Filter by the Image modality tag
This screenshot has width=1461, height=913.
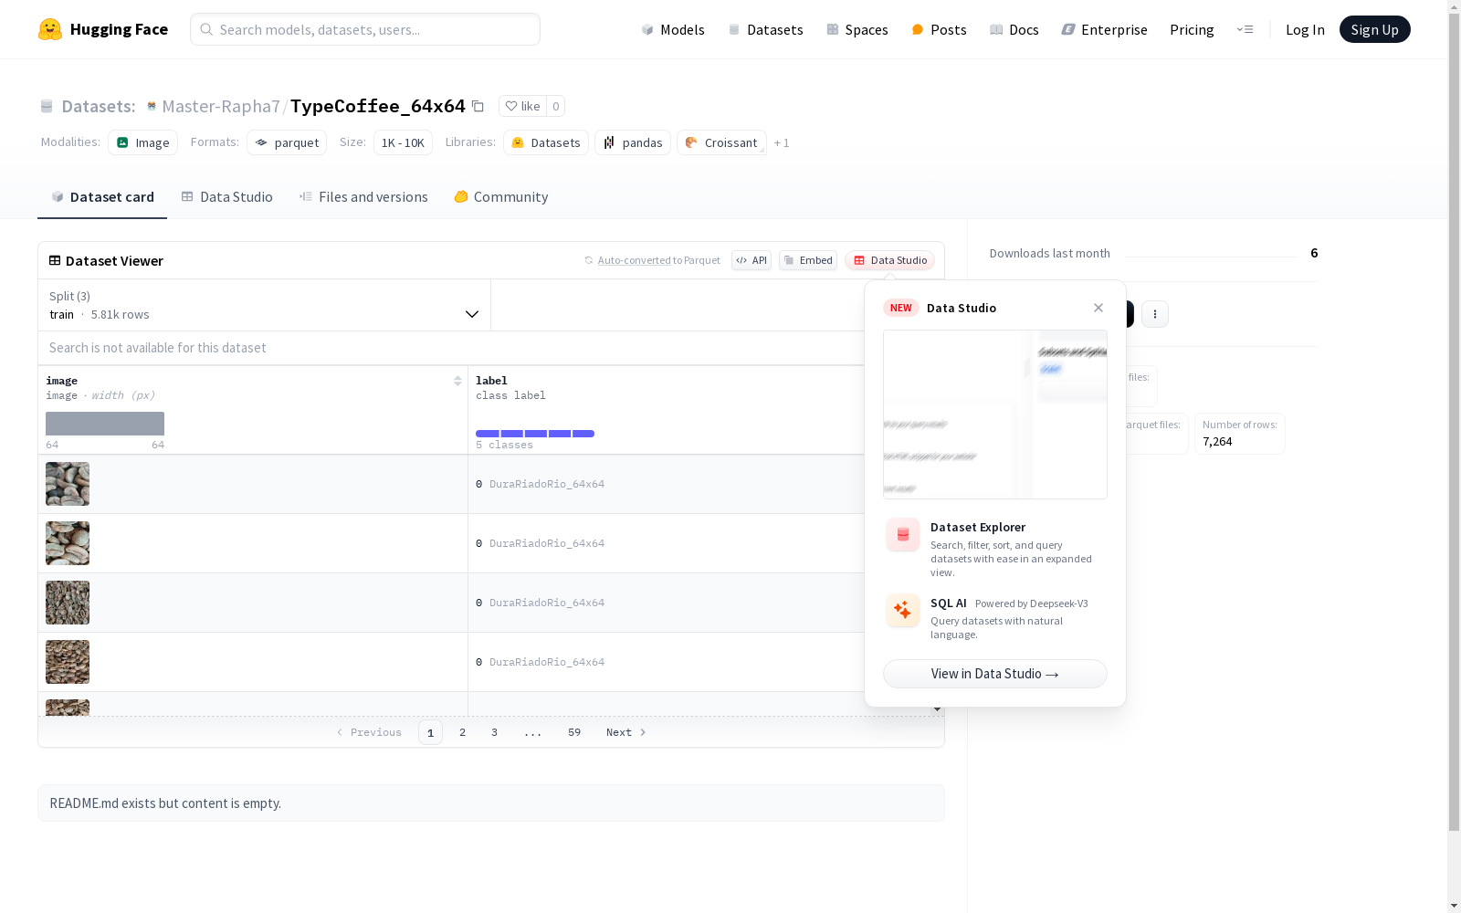pyautogui.click(x=142, y=142)
